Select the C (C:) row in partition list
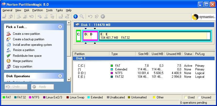The width and height of the screenshot is (217, 106). click(x=144, y=66)
